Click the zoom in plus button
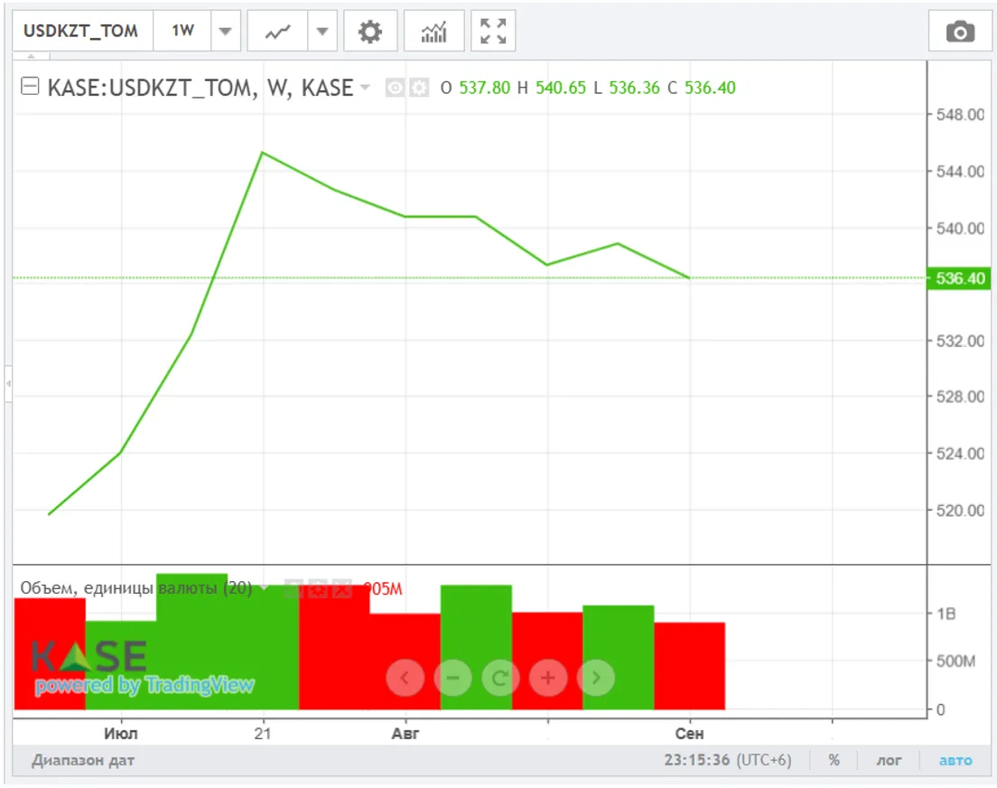Image resolution: width=997 pixels, height=788 pixels. tap(547, 677)
